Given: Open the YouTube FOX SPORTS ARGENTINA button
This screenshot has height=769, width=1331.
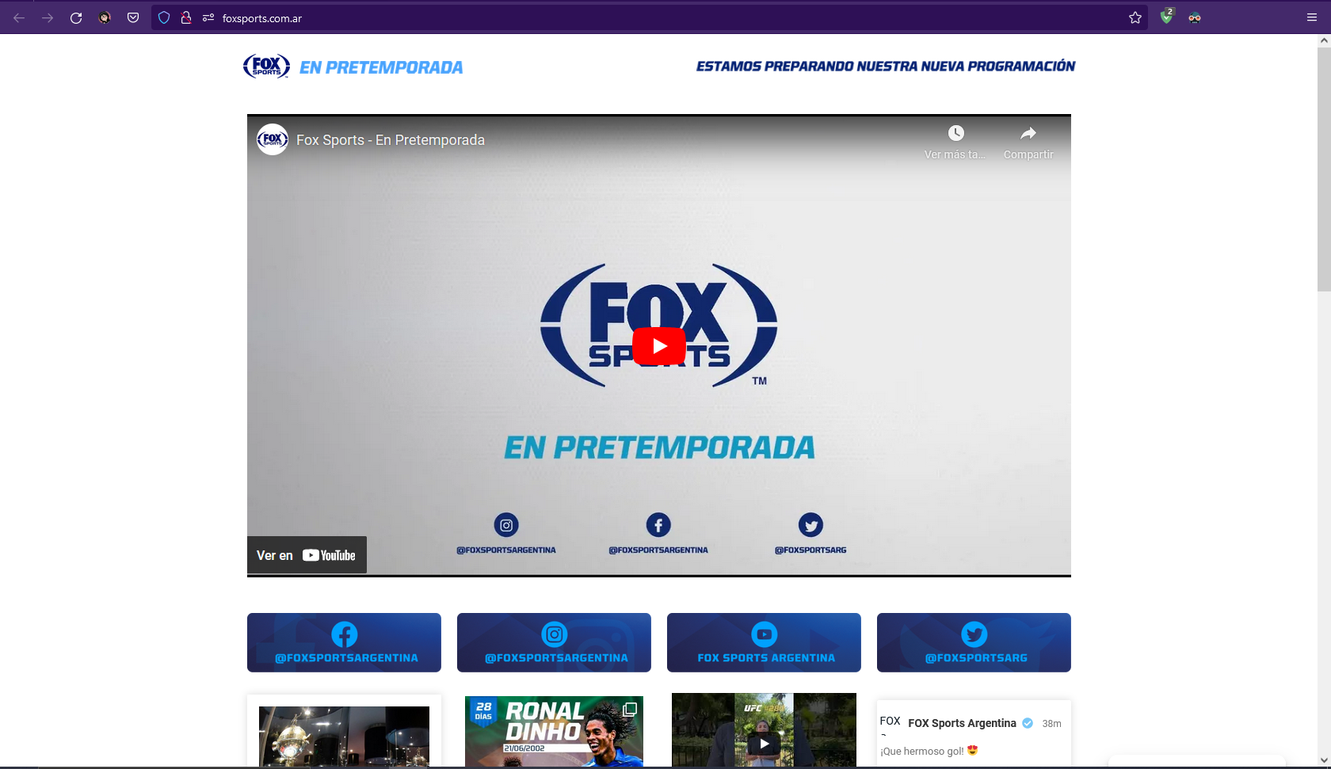Looking at the screenshot, I should tap(764, 642).
